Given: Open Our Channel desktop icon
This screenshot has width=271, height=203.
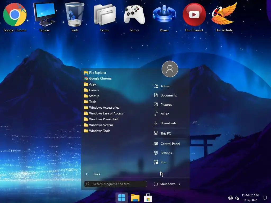Looking at the screenshot, I should 194,17.
